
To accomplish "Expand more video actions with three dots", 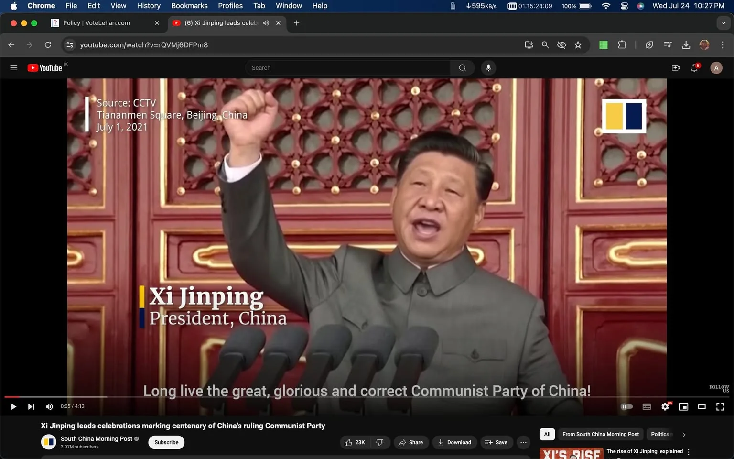I will tap(523, 442).
